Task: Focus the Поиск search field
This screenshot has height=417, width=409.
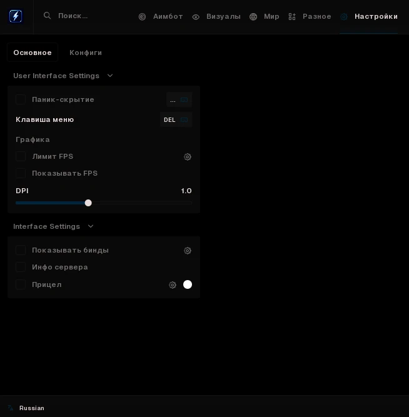Action: pos(73,16)
